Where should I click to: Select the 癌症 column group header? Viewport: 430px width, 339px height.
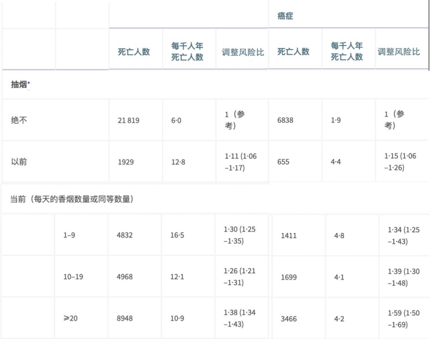[x=285, y=16]
